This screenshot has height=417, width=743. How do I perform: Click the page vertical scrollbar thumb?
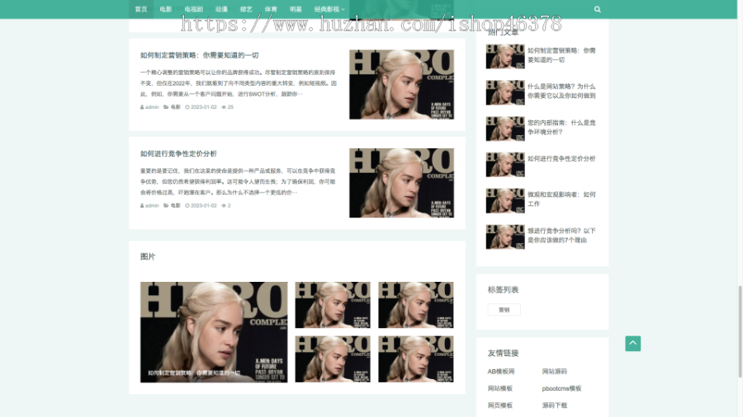pos(740,332)
